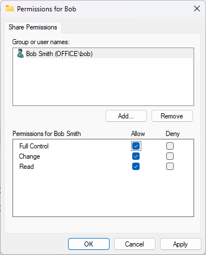Remove the selected user with the Remove button
The height and width of the screenshot is (255, 206).
(172, 116)
